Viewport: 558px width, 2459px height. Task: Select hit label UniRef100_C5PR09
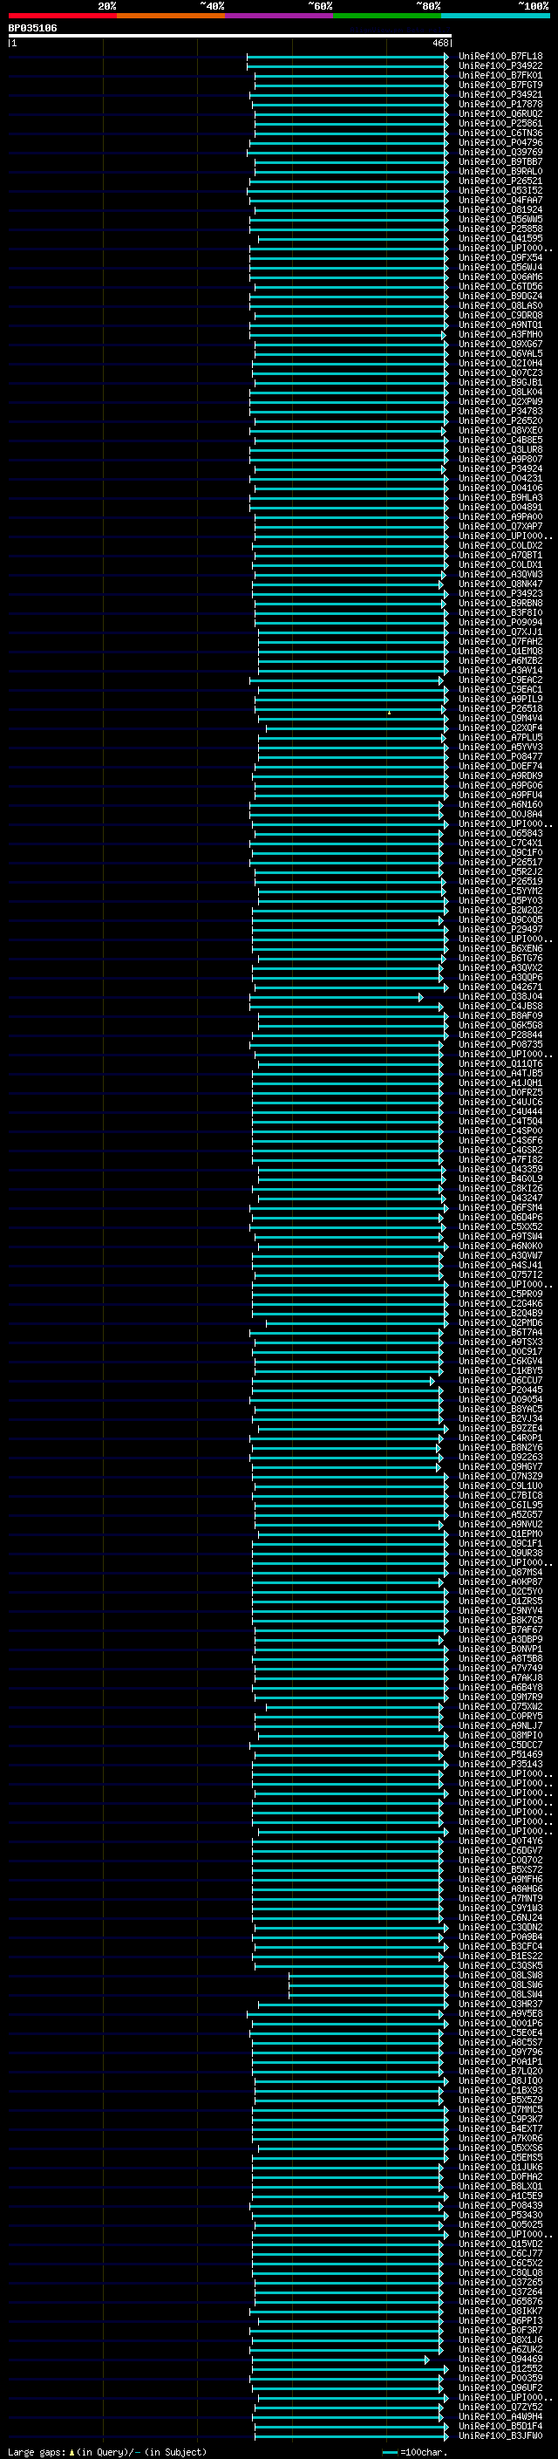point(500,1294)
